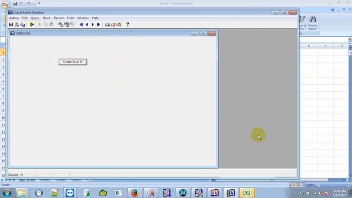
Task: Click the taskbar clock
Action: tap(339, 193)
